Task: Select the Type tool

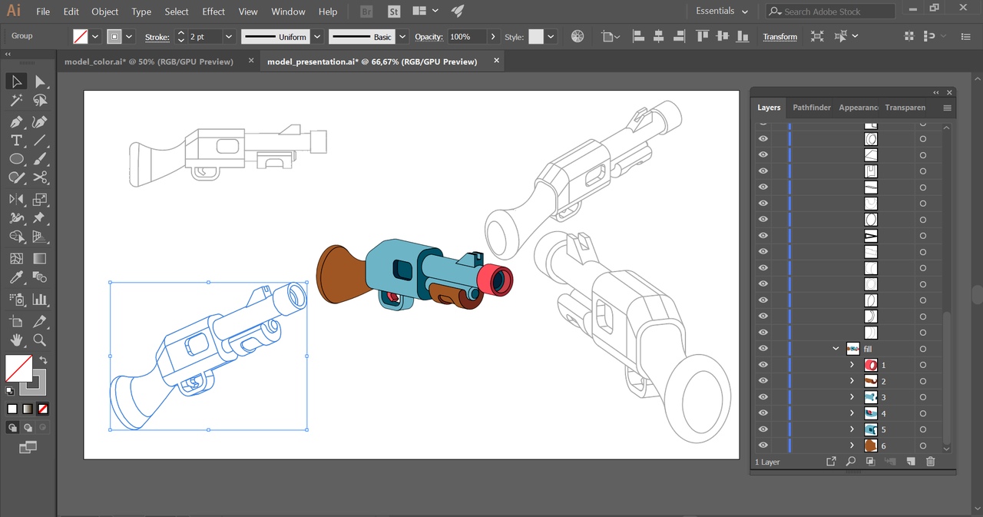Action: click(16, 141)
